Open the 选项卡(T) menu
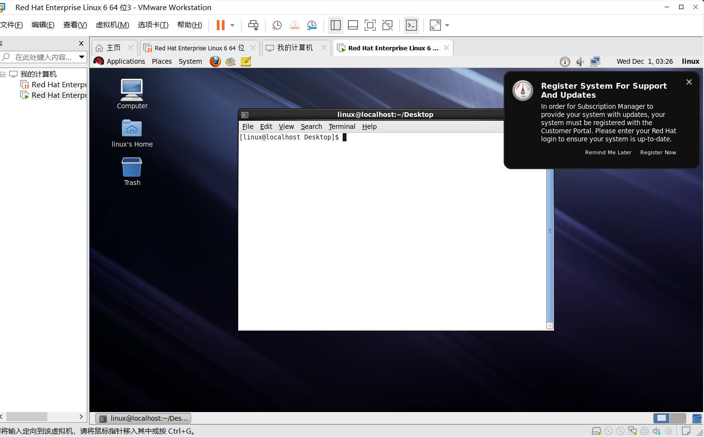The image size is (704, 437). [x=153, y=25]
